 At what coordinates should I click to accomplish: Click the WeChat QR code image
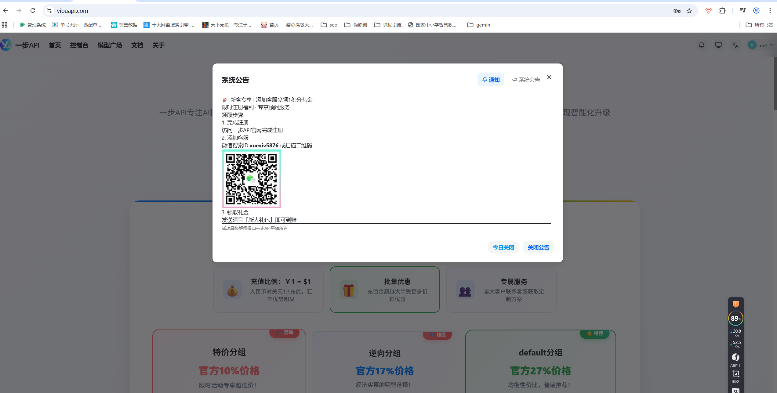tap(252, 178)
